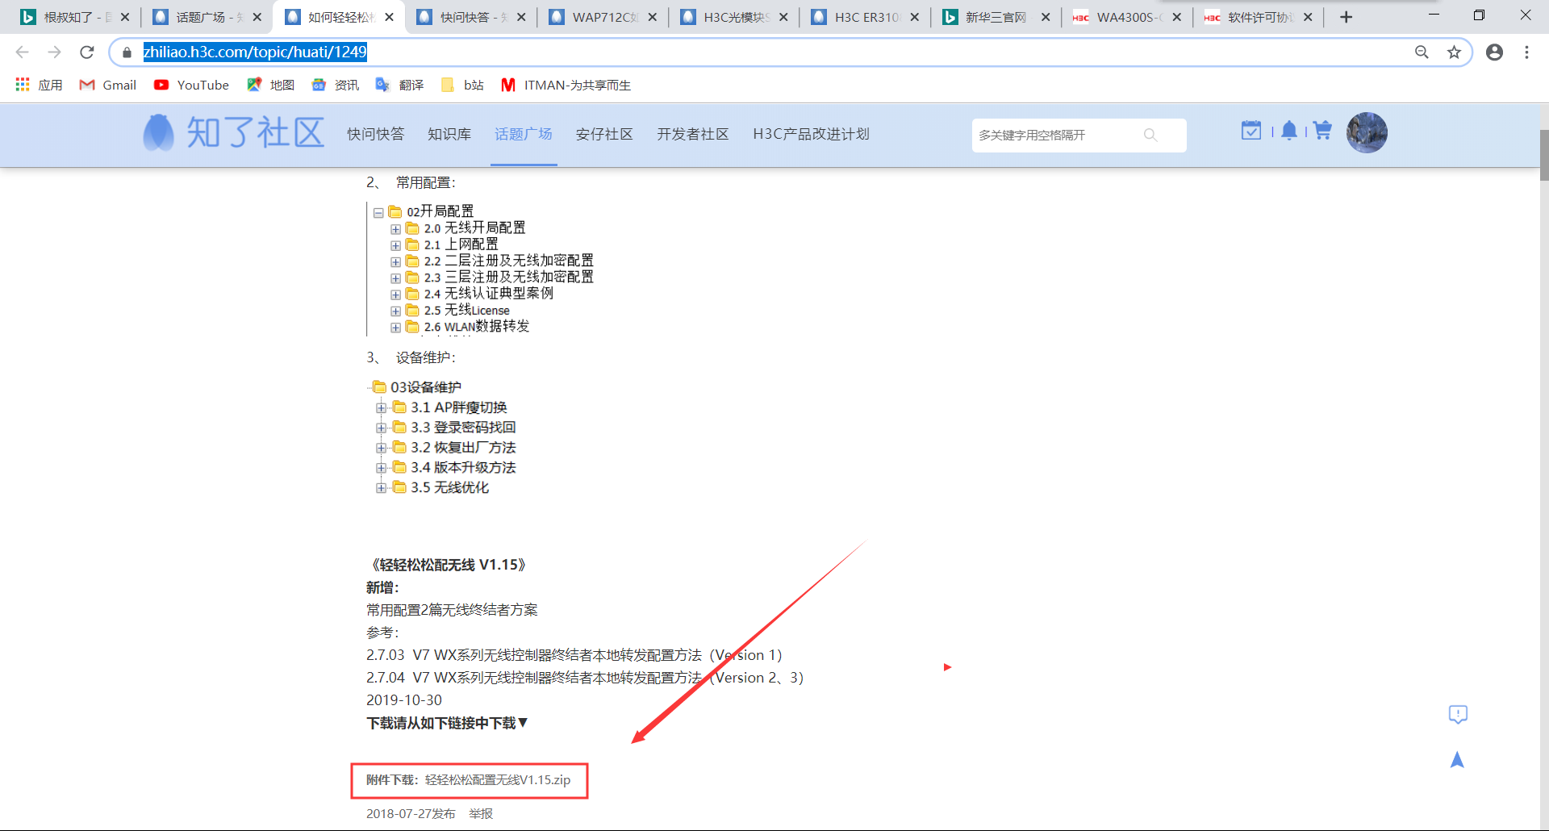This screenshot has height=831, width=1549.
Task: View site info via the lock icon
Action: tap(127, 52)
